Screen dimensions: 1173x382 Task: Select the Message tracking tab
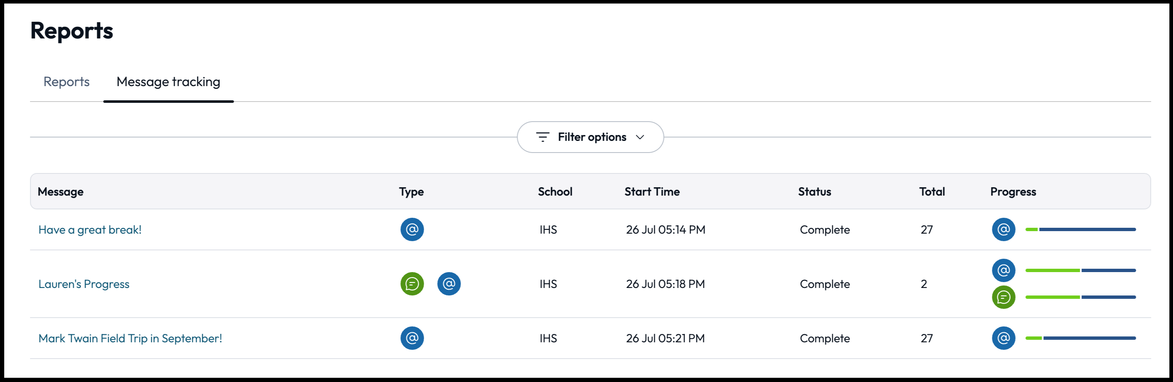pyautogui.click(x=168, y=82)
